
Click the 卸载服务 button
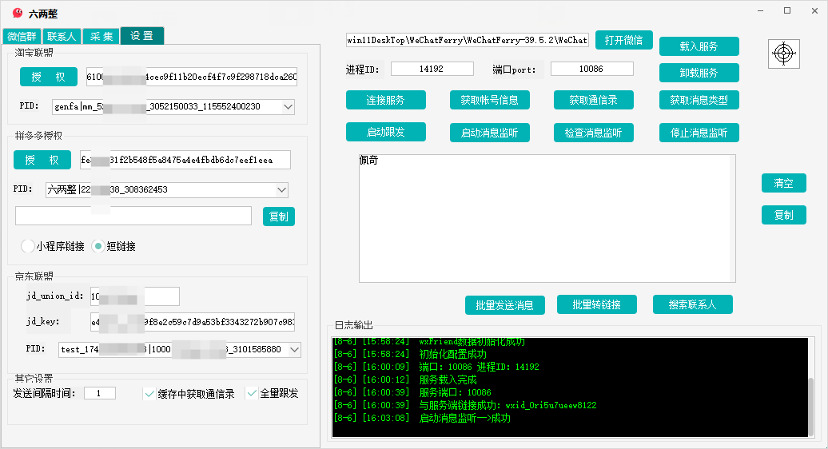click(699, 73)
